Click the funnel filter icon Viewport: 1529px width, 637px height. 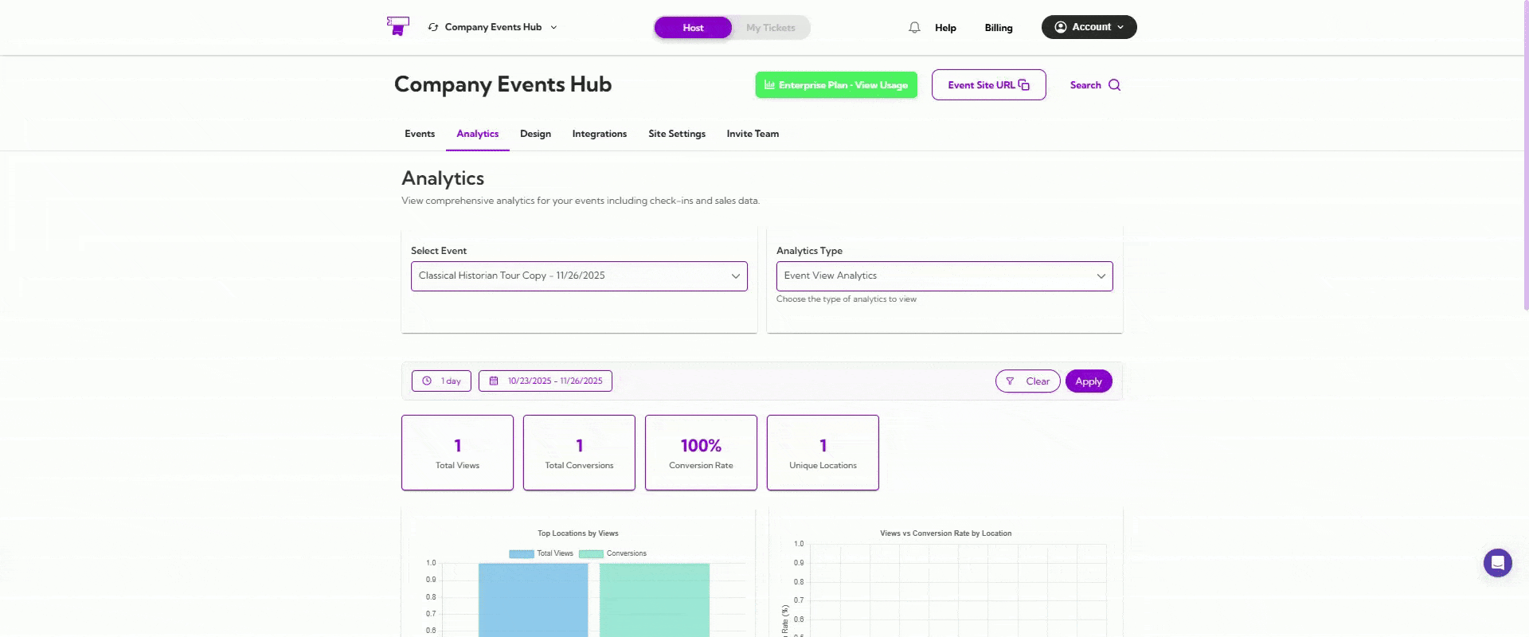tap(1010, 381)
